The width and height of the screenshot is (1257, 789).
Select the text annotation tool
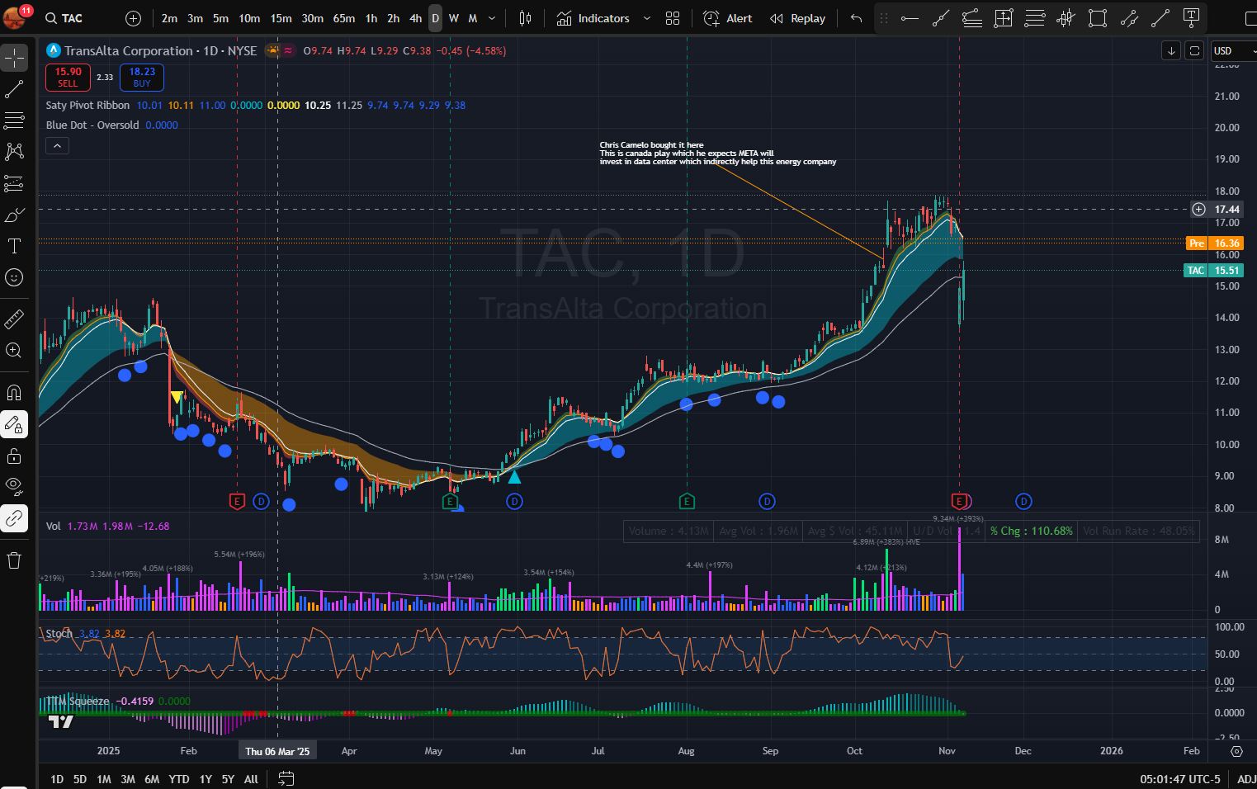pyautogui.click(x=14, y=246)
